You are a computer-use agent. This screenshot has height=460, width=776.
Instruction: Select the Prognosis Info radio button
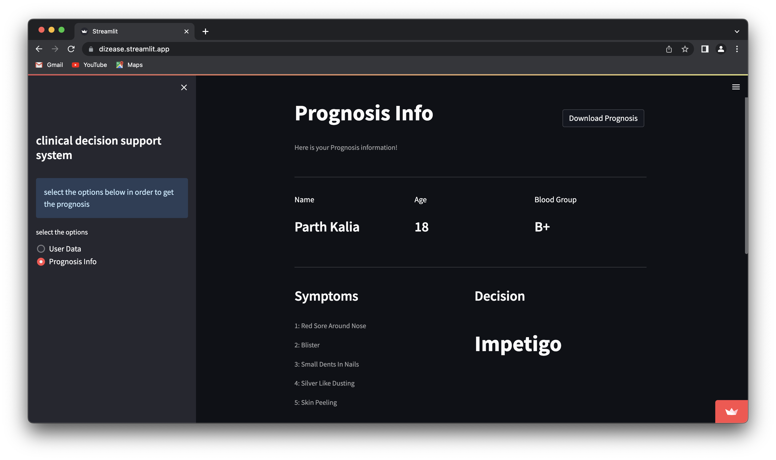click(41, 262)
